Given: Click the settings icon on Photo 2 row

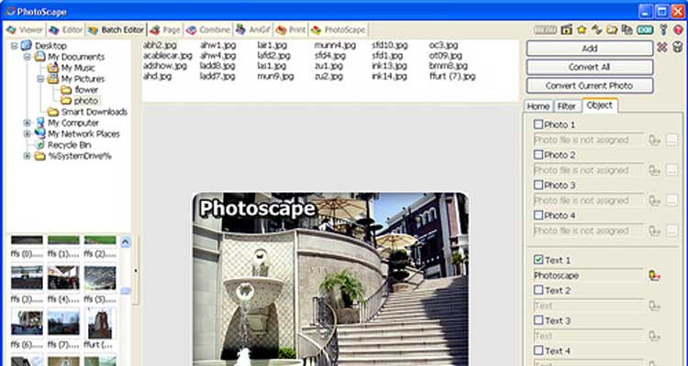Looking at the screenshot, I should tap(655, 170).
